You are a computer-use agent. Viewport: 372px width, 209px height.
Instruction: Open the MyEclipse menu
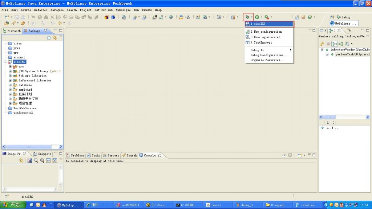point(123,10)
